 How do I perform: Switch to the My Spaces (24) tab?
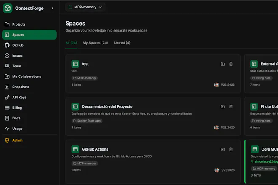click(95, 43)
